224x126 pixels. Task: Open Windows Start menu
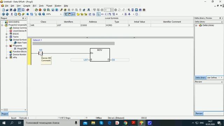coord(4,123)
